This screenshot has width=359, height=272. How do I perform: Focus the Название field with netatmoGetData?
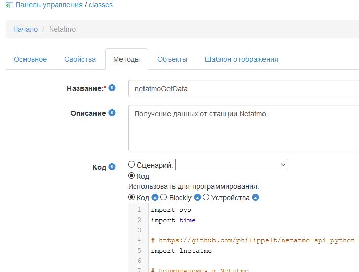click(x=244, y=89)
